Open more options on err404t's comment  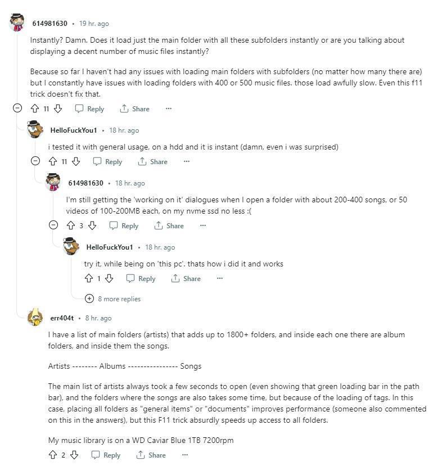point(184,455)
